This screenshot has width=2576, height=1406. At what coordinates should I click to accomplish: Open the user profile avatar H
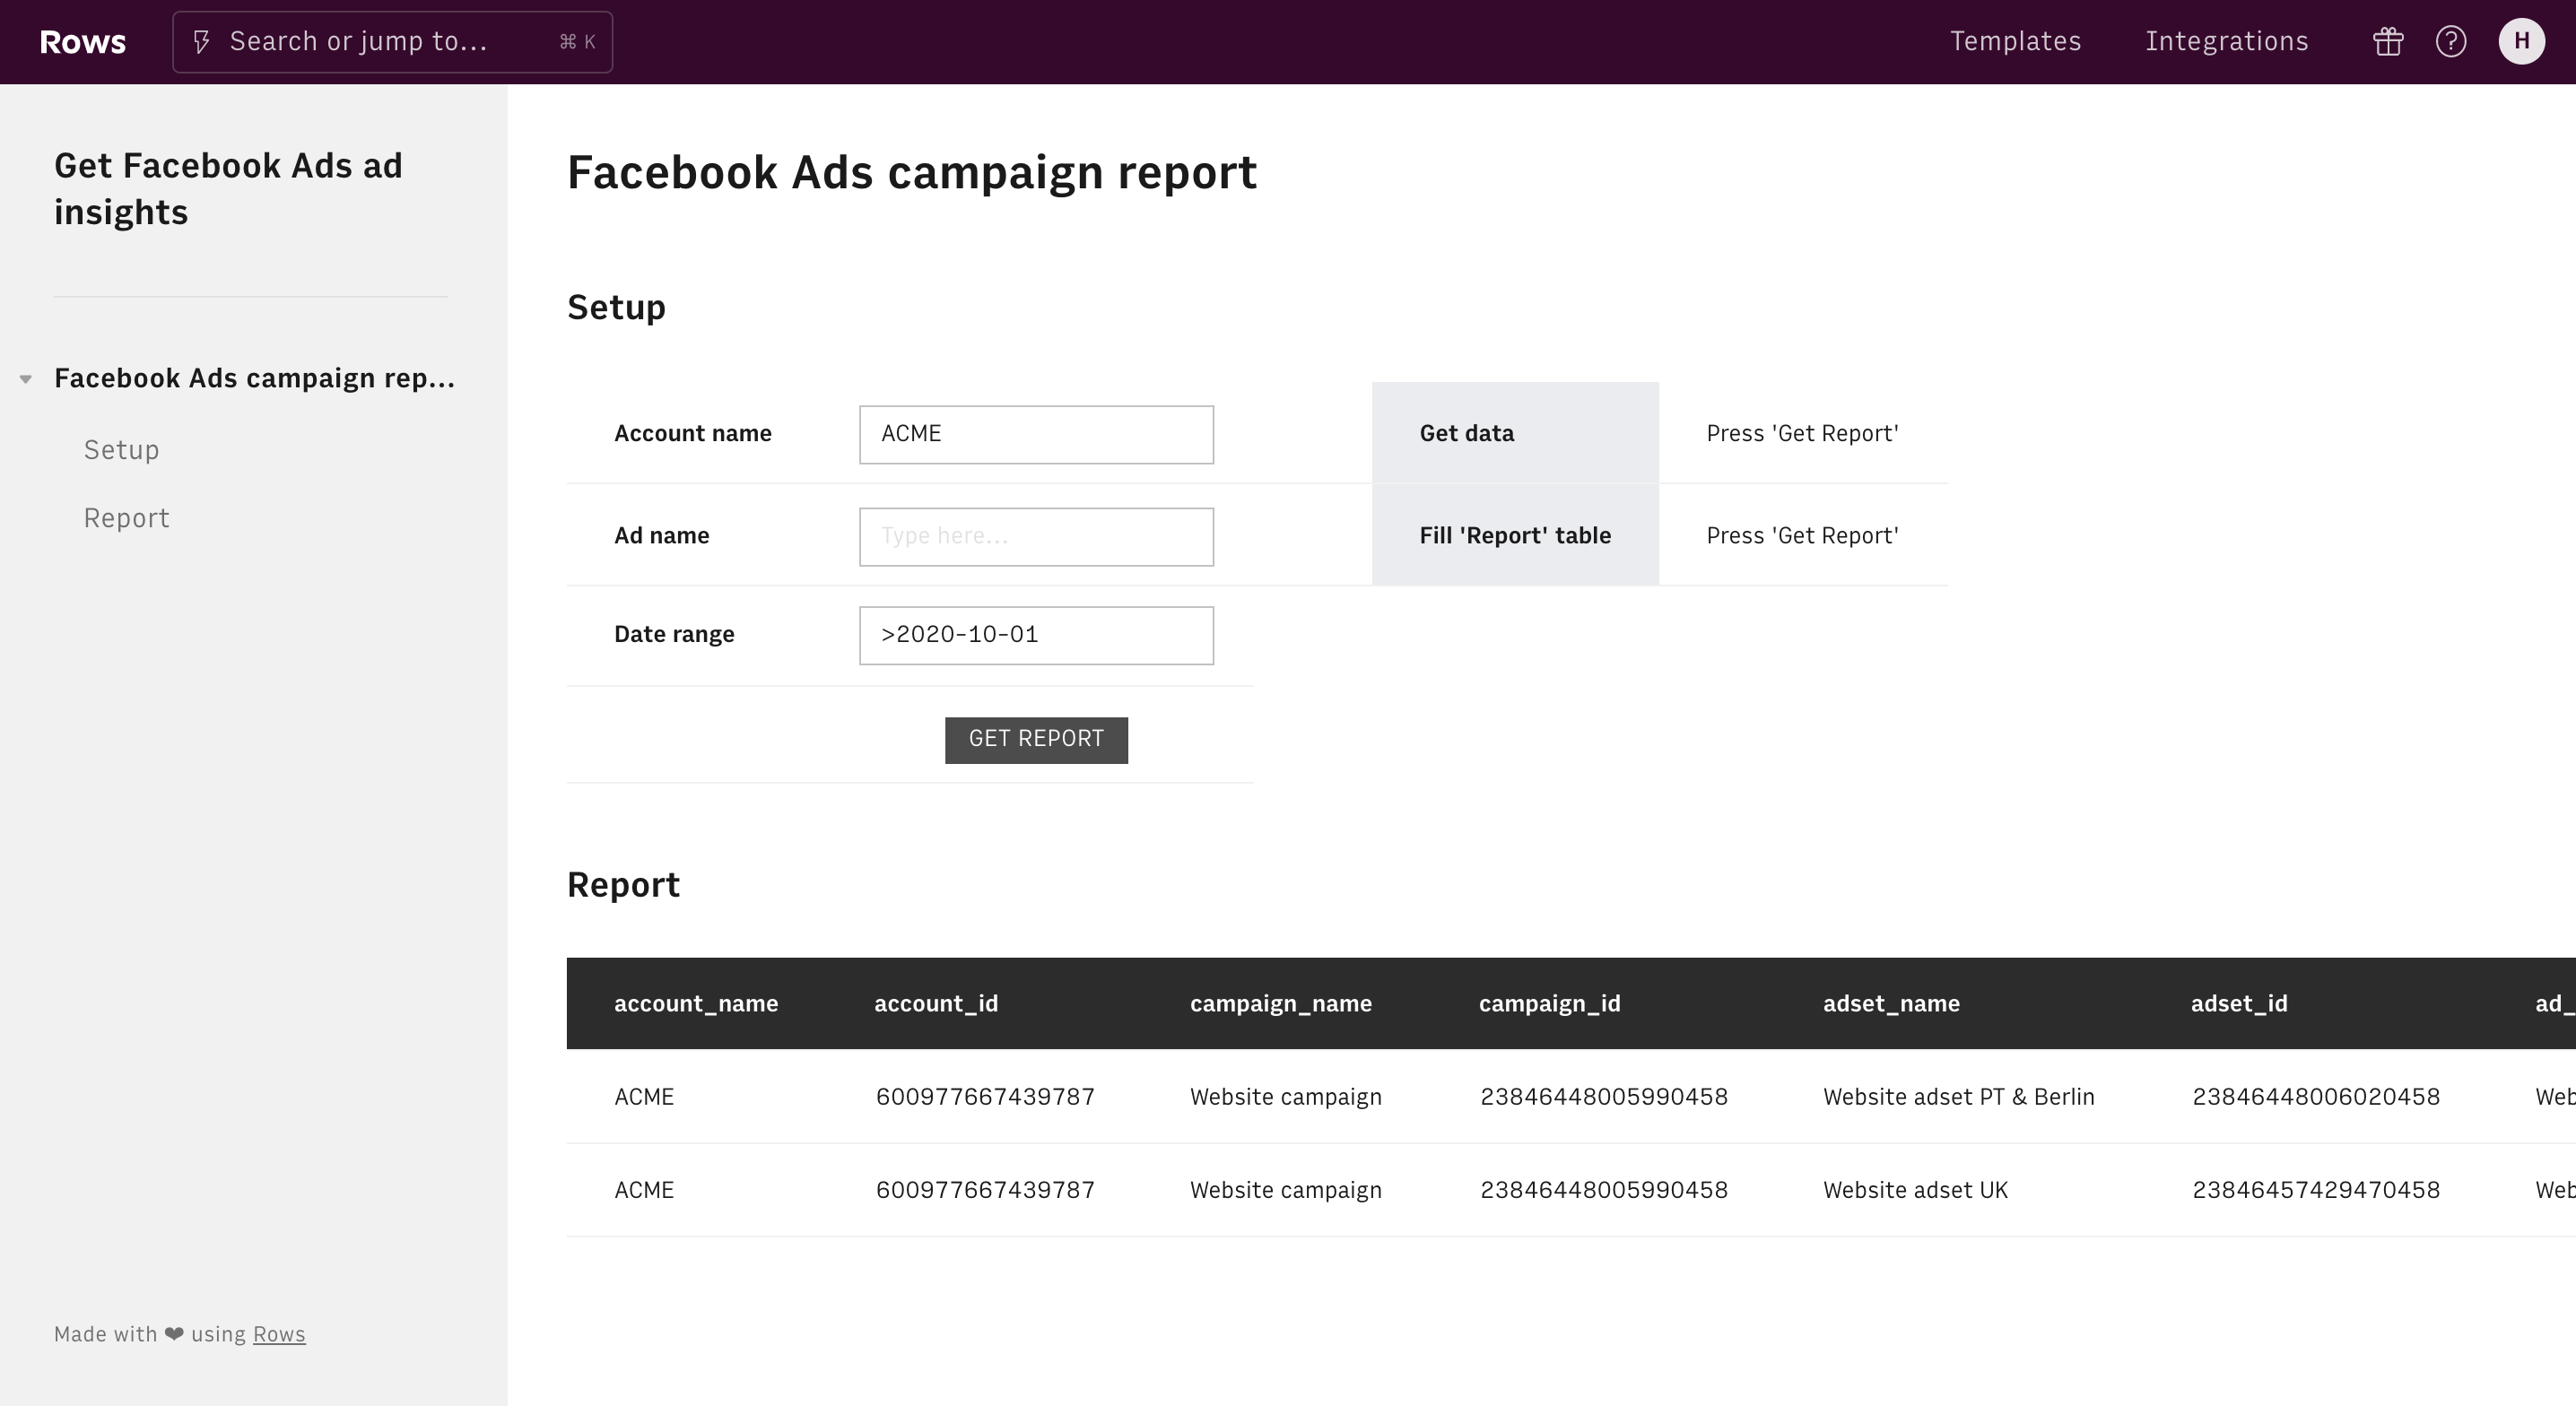click(x=2521, y=41)
